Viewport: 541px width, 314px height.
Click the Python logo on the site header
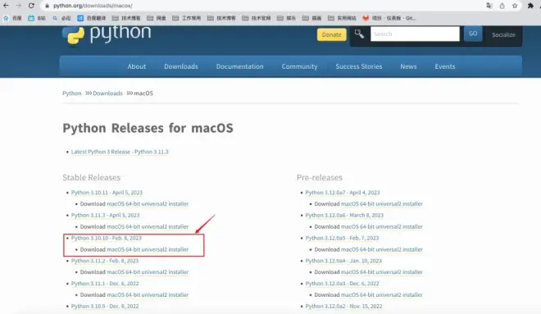pos(107,35)
